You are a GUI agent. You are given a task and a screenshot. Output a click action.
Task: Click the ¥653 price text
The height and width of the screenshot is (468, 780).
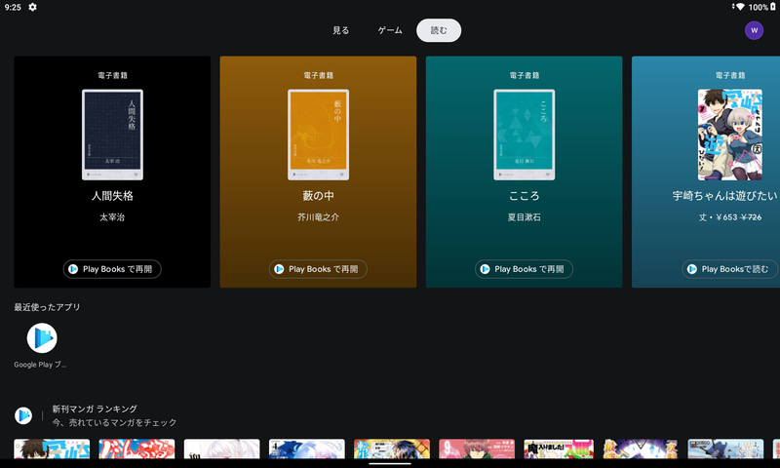pyautogui.click(x=726, y=217)
